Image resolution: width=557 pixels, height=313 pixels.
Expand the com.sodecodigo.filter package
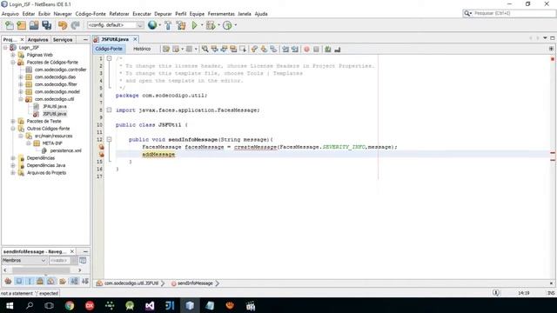pyautogui.click(x=21, y=84)
